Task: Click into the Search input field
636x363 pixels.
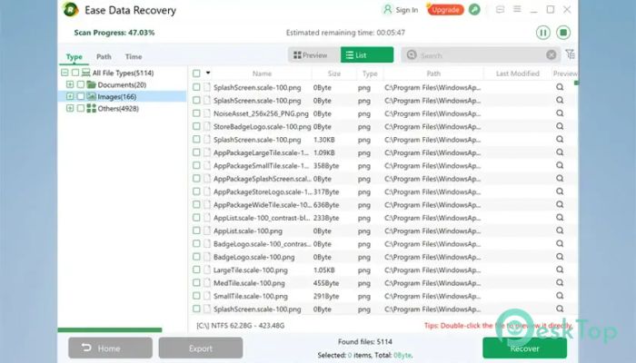Action: (482, 55)
